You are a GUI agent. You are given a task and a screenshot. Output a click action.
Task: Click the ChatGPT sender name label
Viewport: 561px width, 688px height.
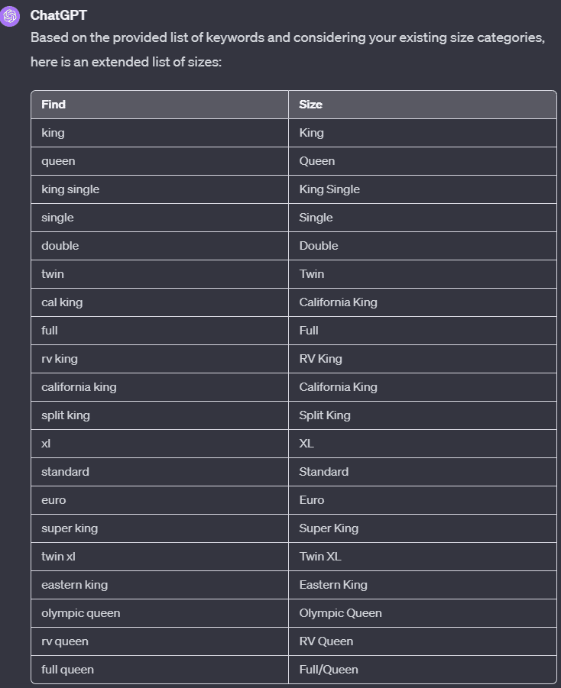59,15
